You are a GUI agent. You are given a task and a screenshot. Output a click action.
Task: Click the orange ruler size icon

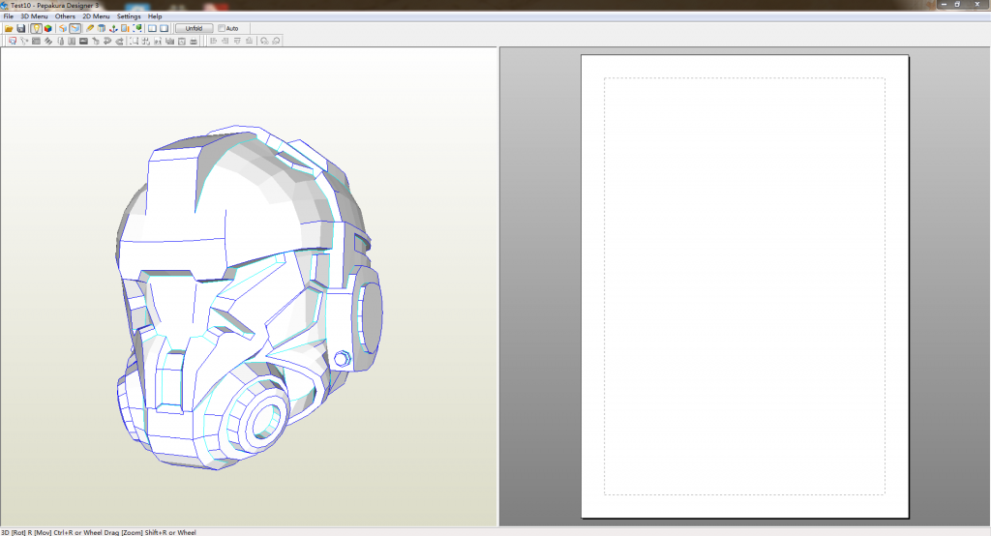click(x=125, y=28)
